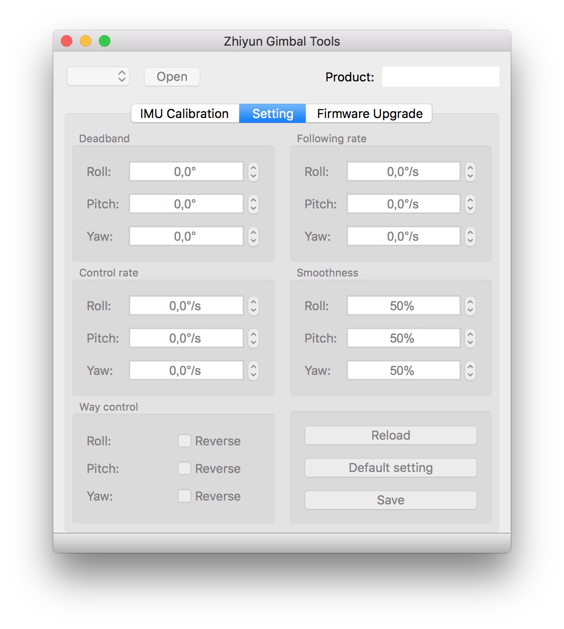Click the Smoothness Yaw 50% field
Viewport: 564px width, 629px height.
tap(403, 371)
